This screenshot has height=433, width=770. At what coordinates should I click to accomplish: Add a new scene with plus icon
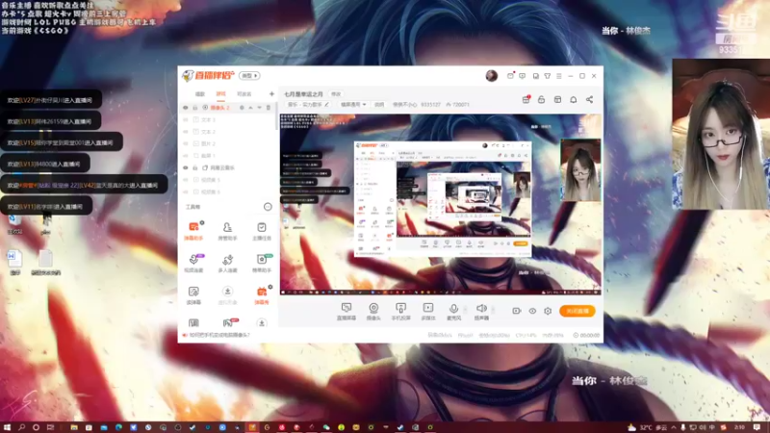click(x=271, y=93)
